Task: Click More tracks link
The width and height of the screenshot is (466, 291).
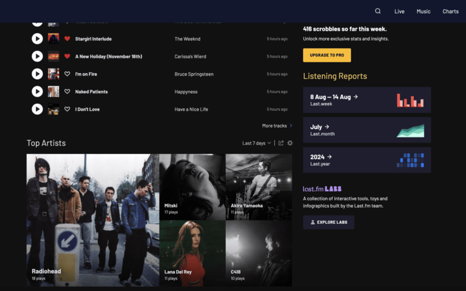Action: click(277, 126)
